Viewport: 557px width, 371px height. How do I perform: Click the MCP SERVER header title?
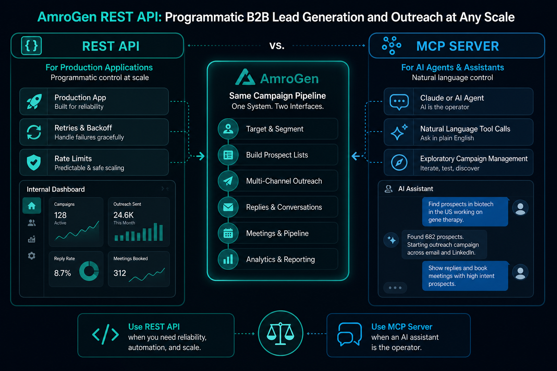[x=458, y=46]
